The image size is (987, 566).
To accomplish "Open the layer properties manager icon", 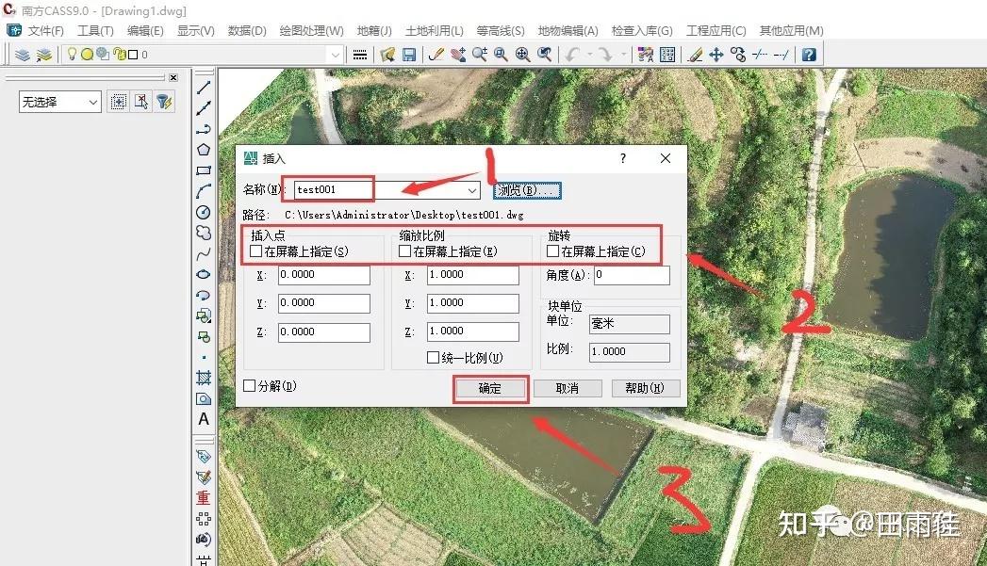I will click(x=23, y=55).
